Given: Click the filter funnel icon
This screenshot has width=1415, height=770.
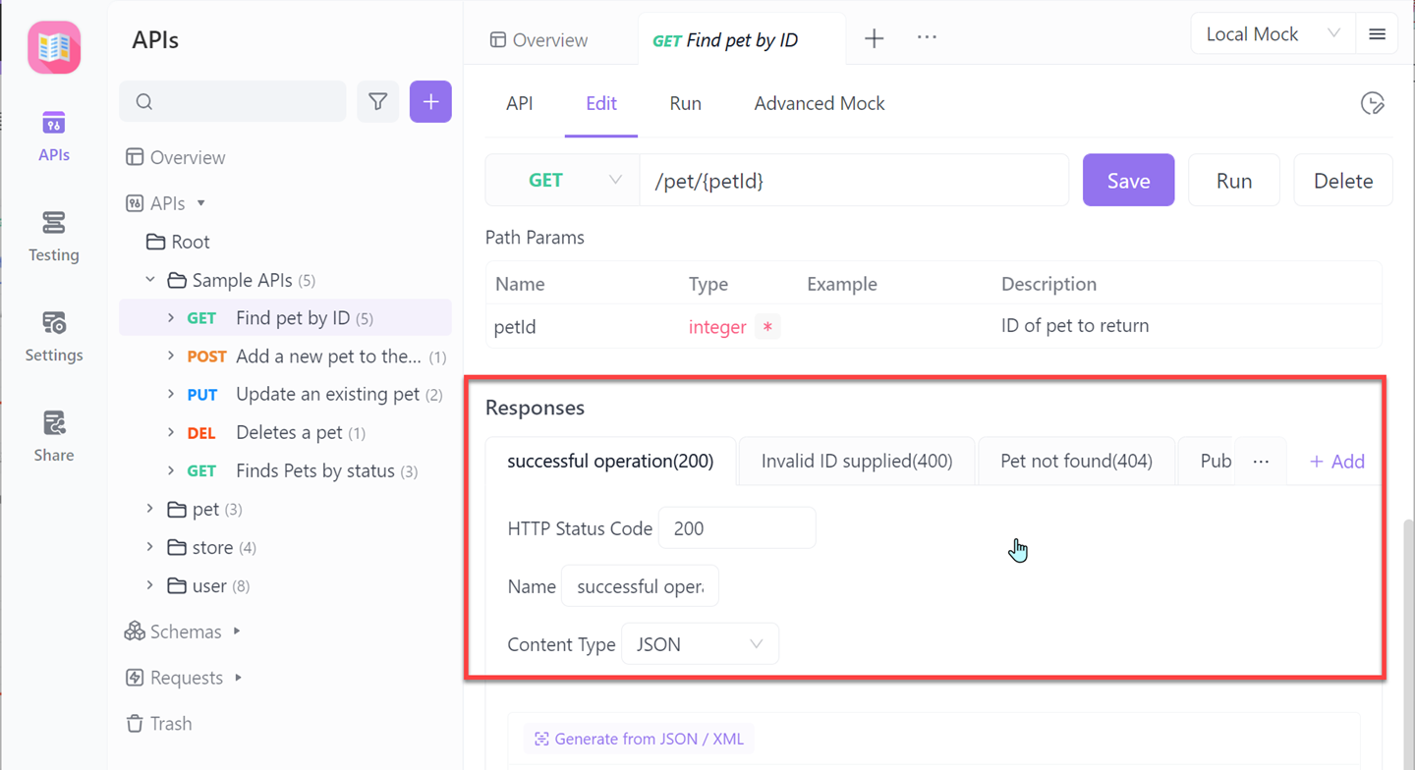Looking at the screenshot, I should (377, 101).
